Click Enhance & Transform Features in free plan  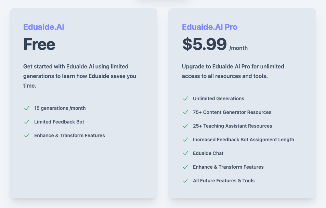[69, 135]
